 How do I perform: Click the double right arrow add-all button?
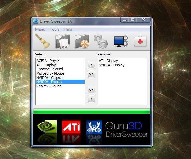91,74
